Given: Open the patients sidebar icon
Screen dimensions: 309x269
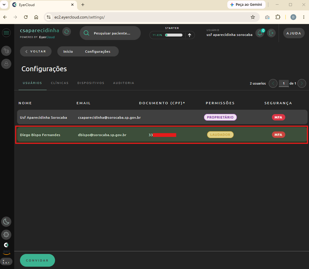Looking at the screenshot, I should click(x=6, y=64).
